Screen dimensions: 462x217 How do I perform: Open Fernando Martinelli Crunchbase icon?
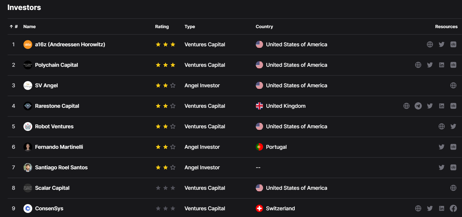[x=453, y=147]
